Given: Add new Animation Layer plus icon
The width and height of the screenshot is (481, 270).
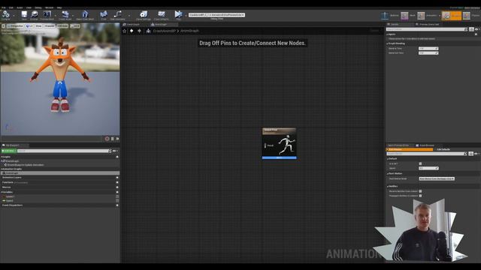Looking at the screenshot, I should pos(117,178).
